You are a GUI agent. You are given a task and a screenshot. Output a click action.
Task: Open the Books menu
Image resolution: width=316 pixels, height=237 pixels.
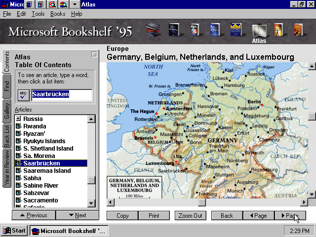point(58,14)
